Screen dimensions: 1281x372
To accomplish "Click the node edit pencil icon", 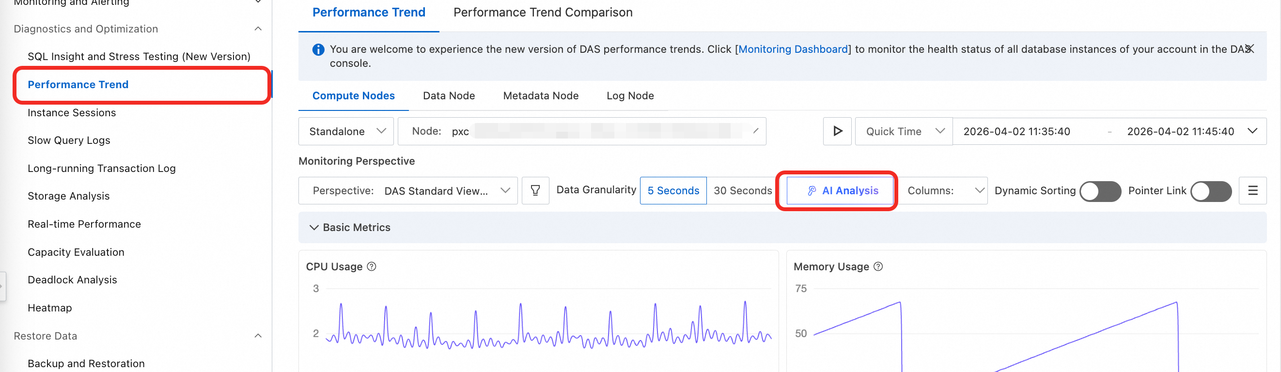I will pyautogui.click(x=755, y=131).
